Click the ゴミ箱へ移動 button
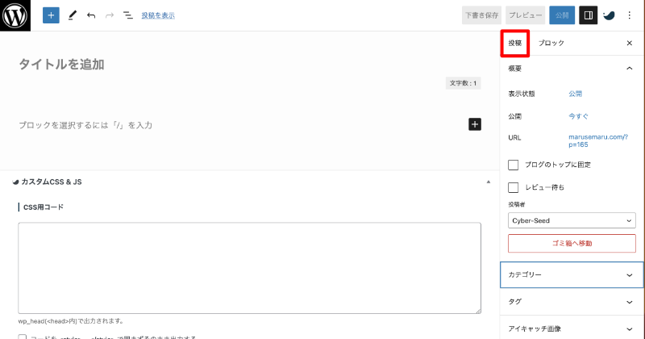Image resolution: width=645 pixels, height=339 pixels. click(x=572, y=243)
